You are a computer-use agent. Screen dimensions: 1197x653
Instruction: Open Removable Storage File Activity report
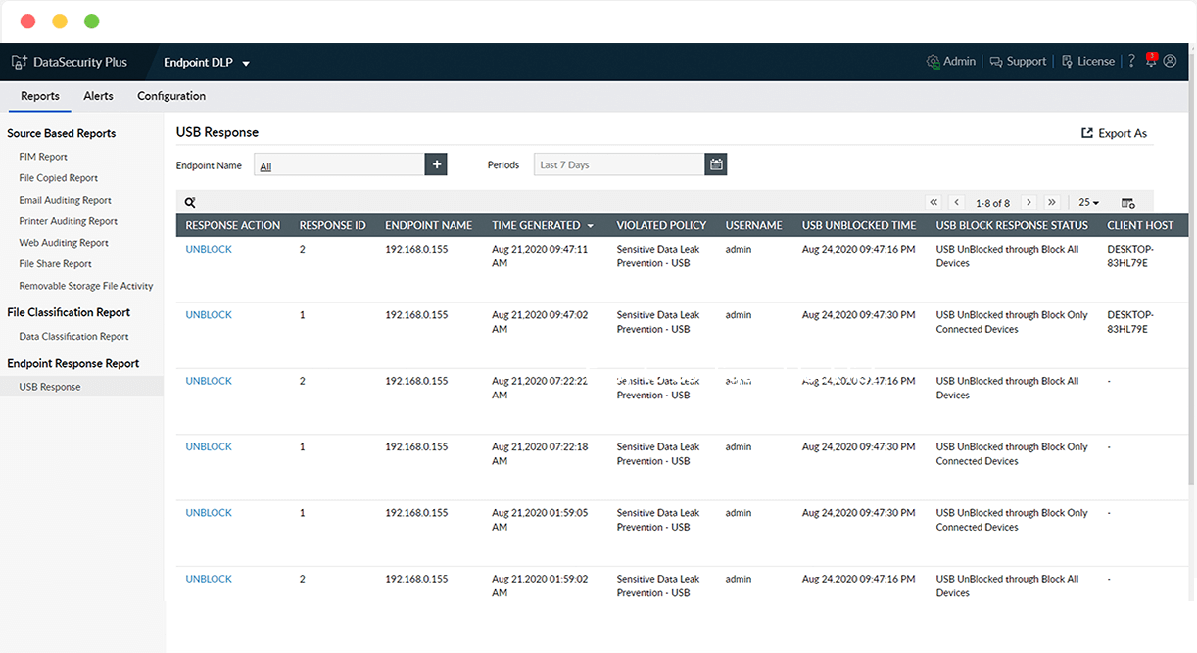[x=86, y=286]
